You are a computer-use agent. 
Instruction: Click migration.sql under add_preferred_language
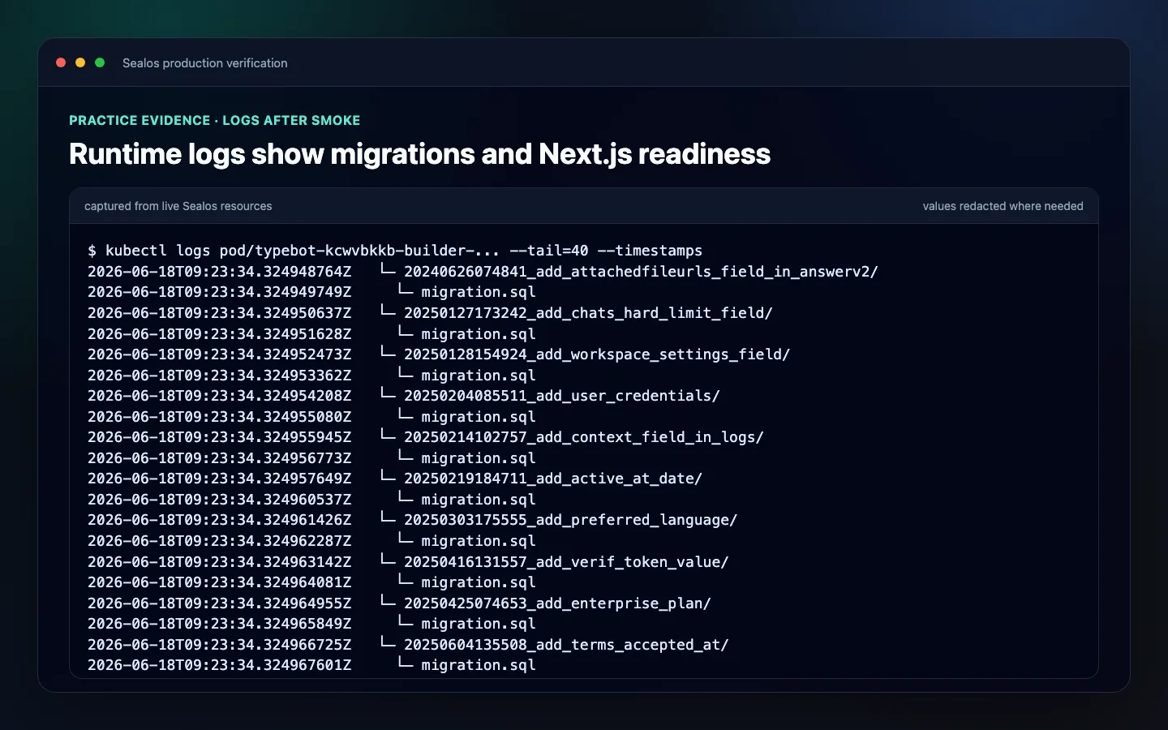[479, 541]
